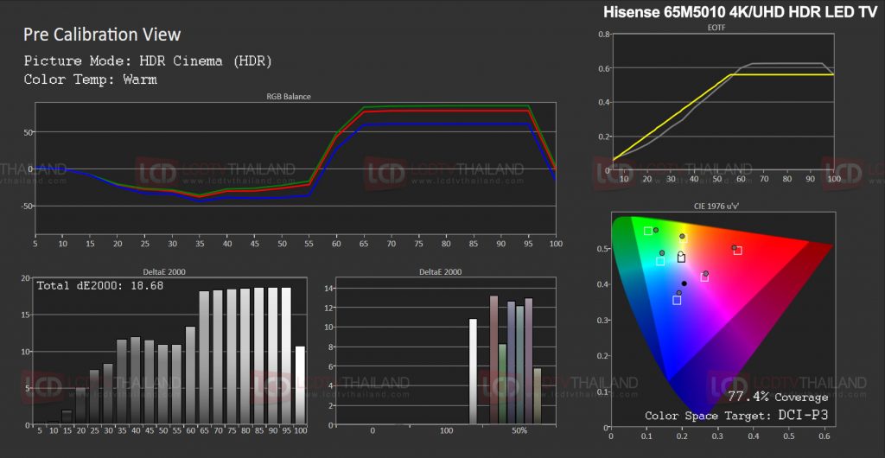885x458 pixels.
Task: Click the "Color Space Target: DCI-P3" label
Action: click(x=736, y=417)
